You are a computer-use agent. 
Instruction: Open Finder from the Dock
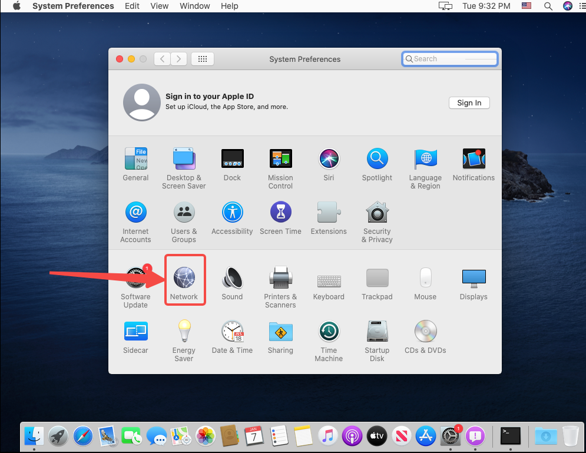pyautogui.click(x=34, y=436)
